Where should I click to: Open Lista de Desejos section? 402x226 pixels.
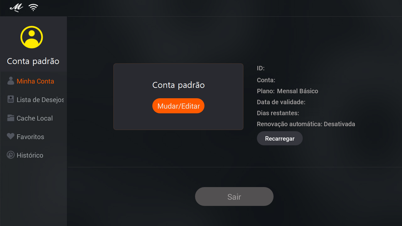click(33, 100)
